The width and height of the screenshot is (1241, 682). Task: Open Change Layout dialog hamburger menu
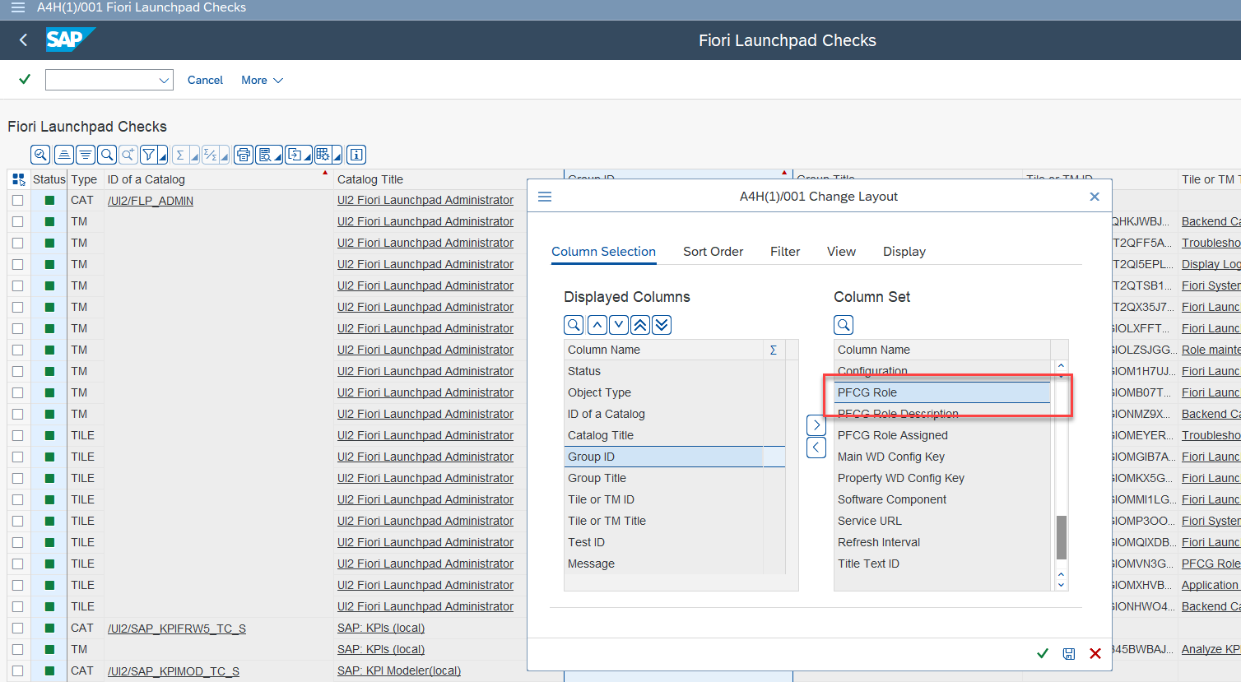pyautogui.click(x=545, y=197)
